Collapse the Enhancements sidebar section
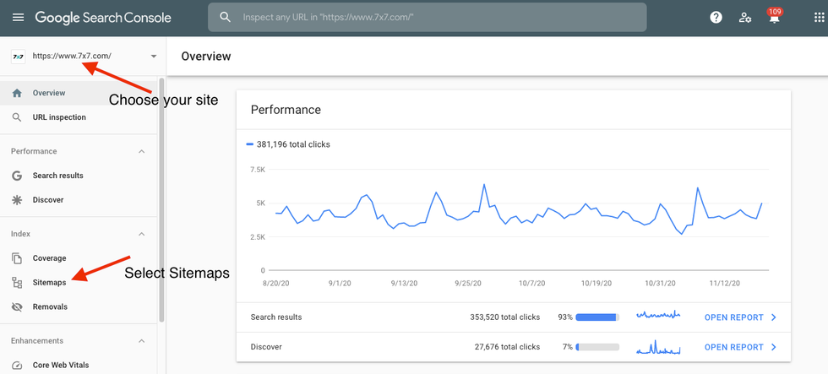This screenshot has width=828, height=374. 141,341
